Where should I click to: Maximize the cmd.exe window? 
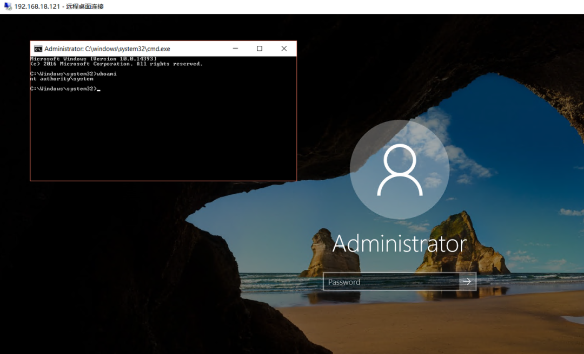(x=260, y=49)
